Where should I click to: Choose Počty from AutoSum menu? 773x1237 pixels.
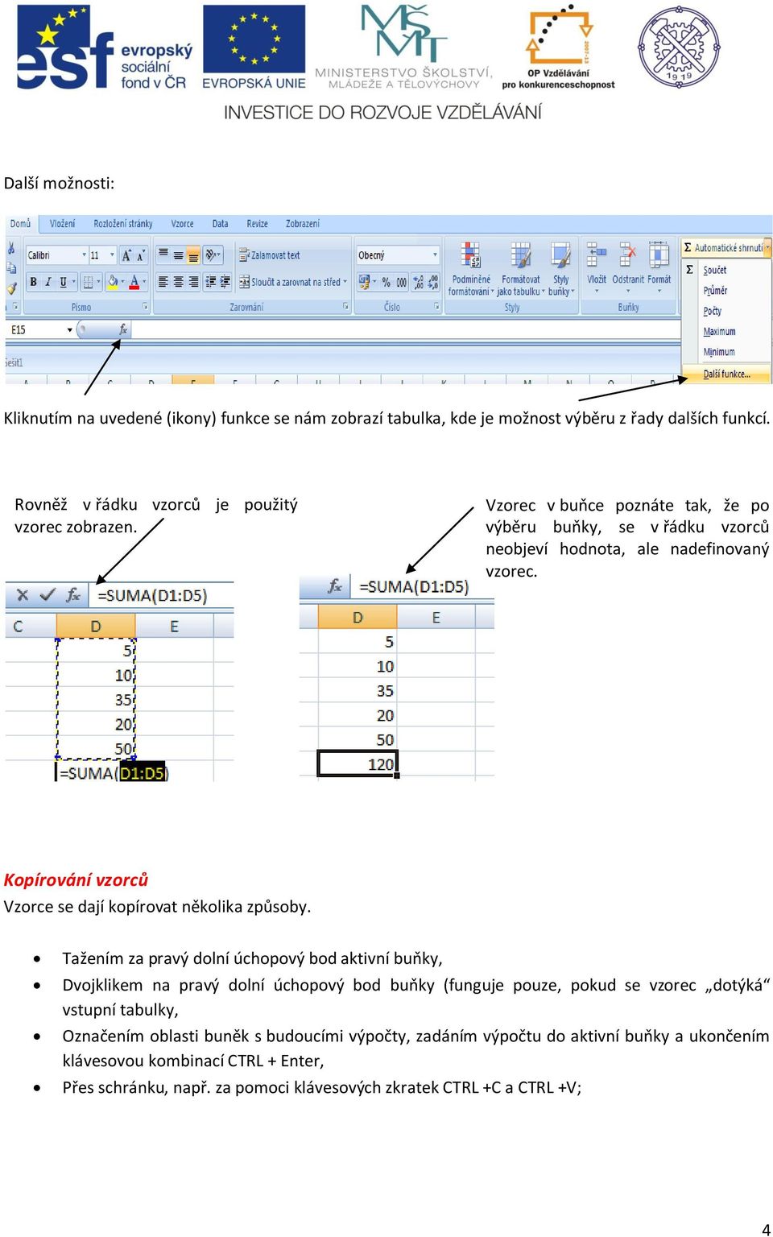point(712,311)
